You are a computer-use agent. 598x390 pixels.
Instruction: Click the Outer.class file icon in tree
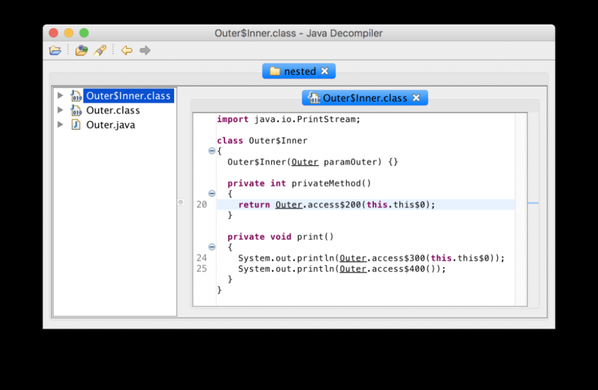pyautogui.click(x=76, y=110)
